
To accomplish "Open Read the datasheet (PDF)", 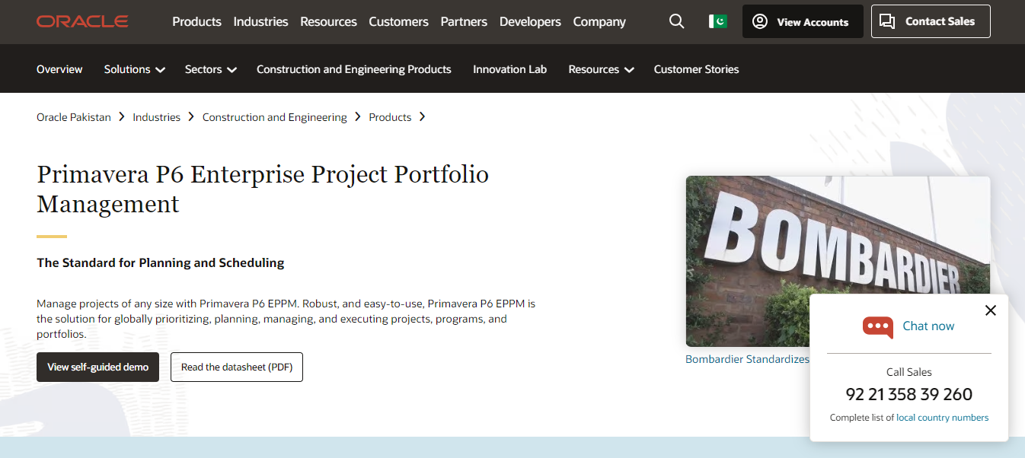I will (x=236, y=367).
